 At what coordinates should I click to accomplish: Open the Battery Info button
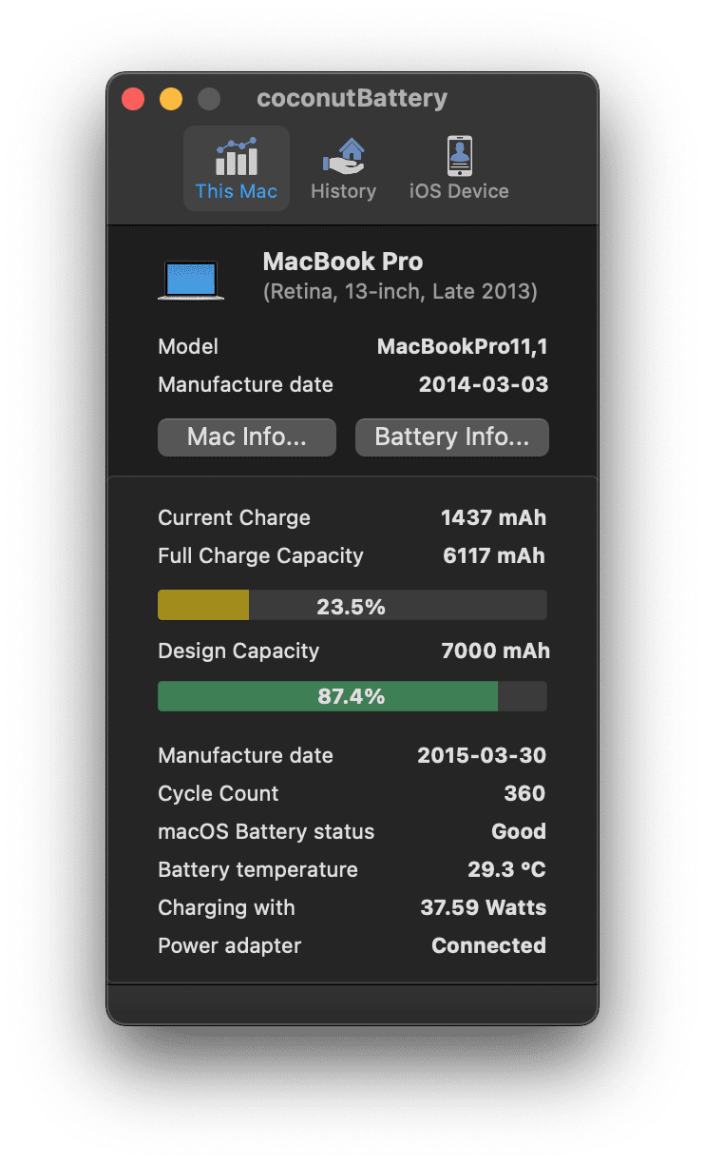[452, 437]
